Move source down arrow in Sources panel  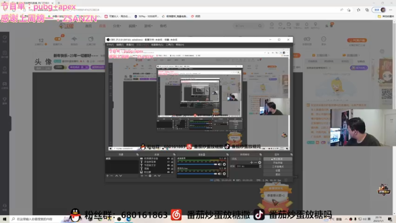coord(159,176)
